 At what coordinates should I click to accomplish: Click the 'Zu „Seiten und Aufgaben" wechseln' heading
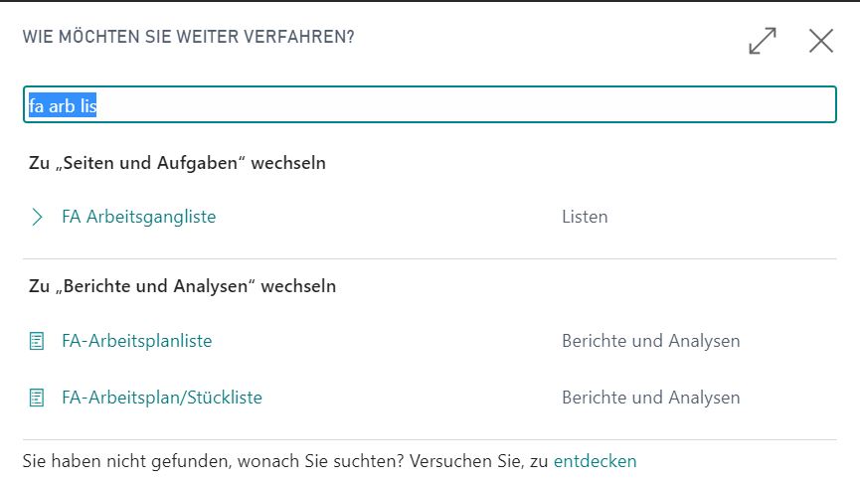click(177, 163)
